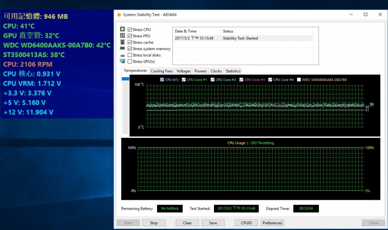The image size is (388, 230).
Task: Click the CPU 0.931 V core voltage reading
Action: pos(32,74)
